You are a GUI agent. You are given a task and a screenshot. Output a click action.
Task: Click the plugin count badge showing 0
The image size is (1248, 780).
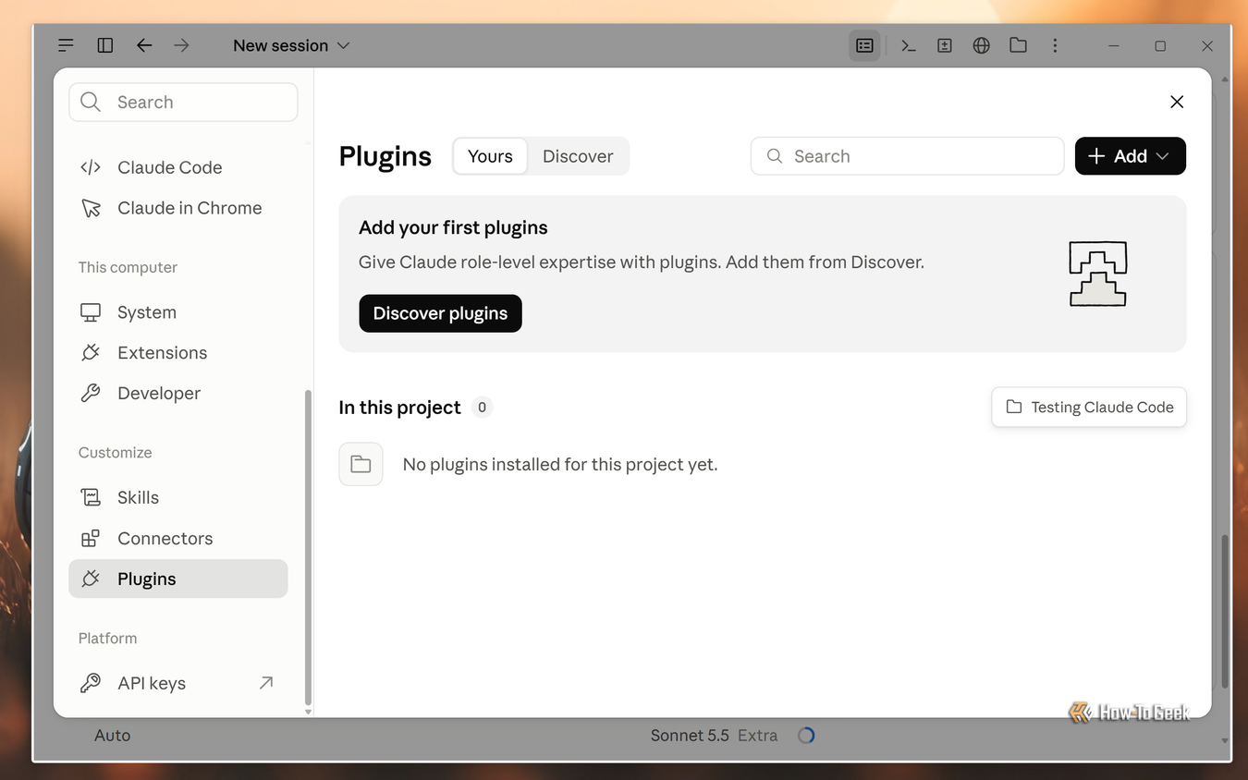482,408
